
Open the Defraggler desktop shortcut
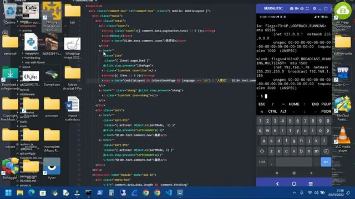coord(10,168)
